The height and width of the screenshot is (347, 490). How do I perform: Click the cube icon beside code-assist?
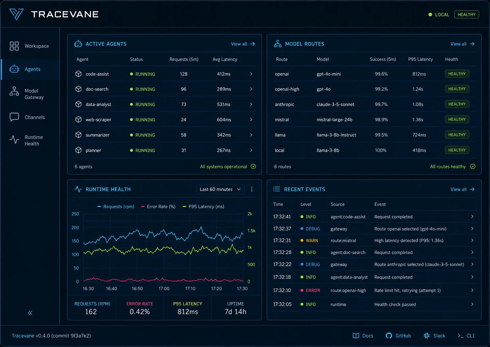(78, 74)
